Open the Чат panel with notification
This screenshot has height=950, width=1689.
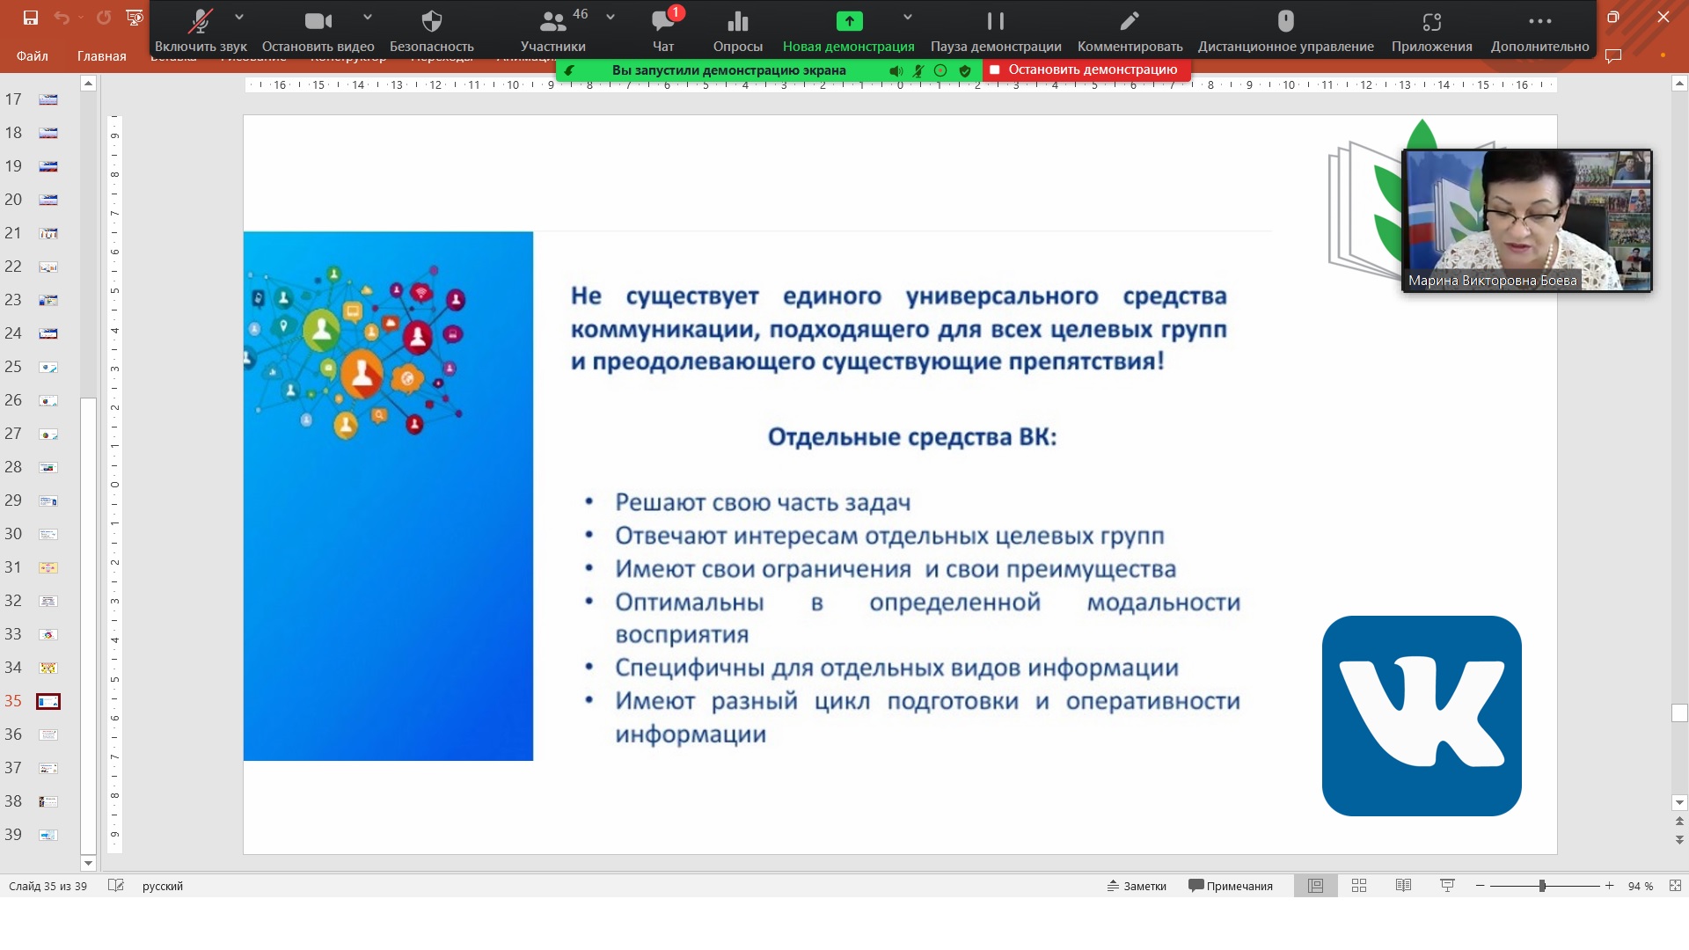(664, 30)
